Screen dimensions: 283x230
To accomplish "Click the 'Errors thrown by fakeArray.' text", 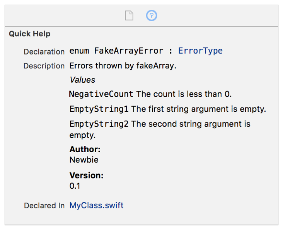I will 123,66.
